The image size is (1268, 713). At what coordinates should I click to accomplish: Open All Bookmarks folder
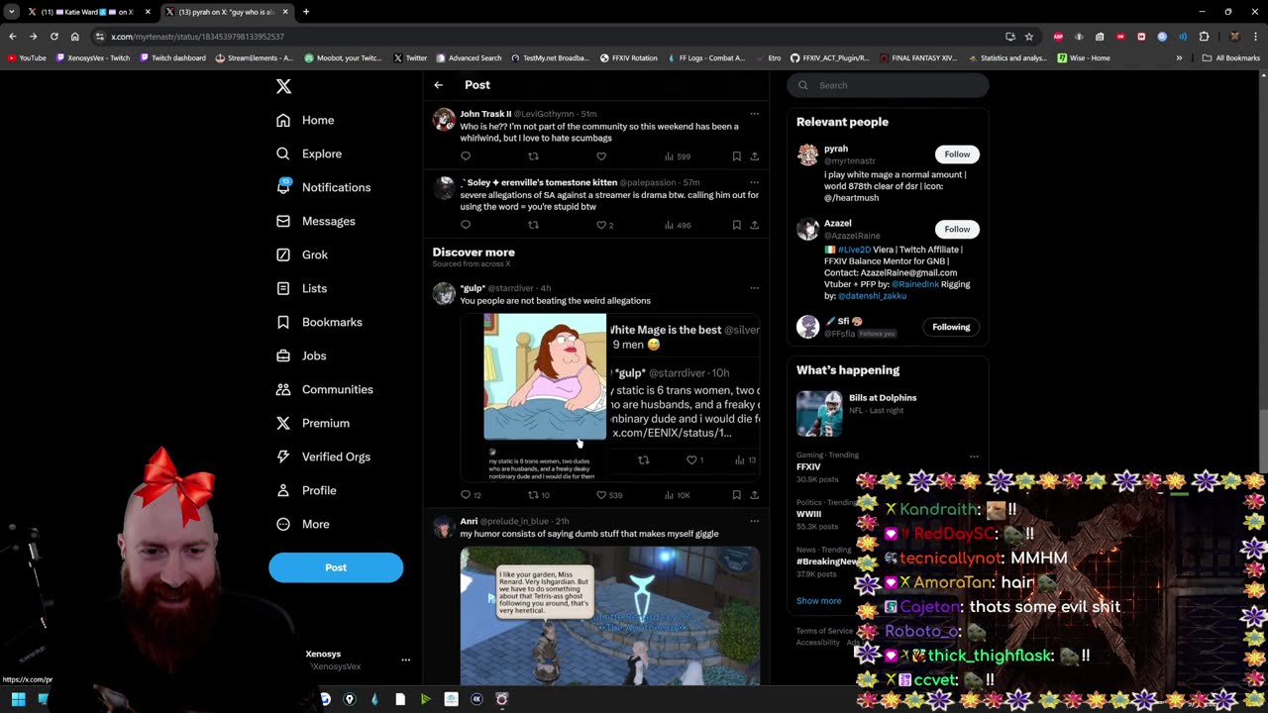[1230, 58]
